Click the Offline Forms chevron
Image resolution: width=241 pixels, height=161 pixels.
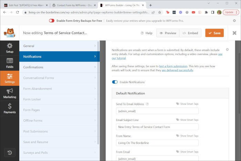95,120
